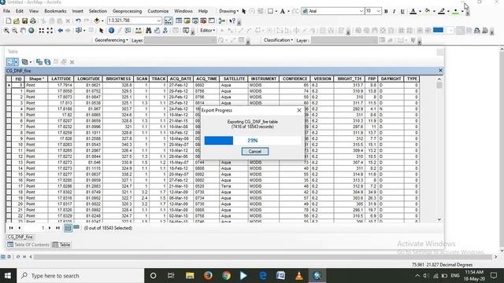
Task: Open the ArcMap icon in the Windows taskbar
Action: pos(317,276)
